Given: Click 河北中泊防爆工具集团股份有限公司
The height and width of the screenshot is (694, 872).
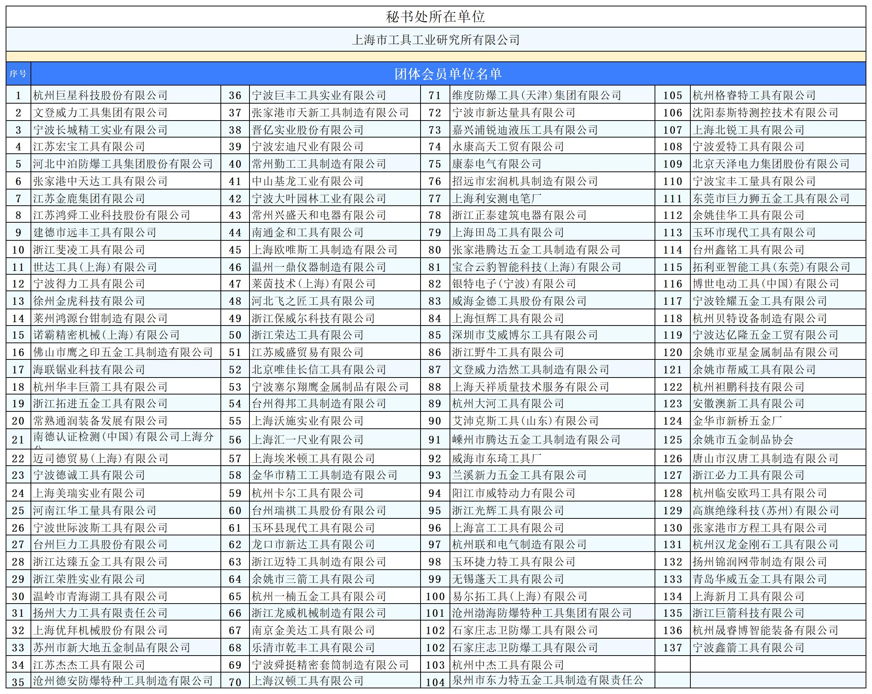Looking at the screenshot, I should click(123, 164).
